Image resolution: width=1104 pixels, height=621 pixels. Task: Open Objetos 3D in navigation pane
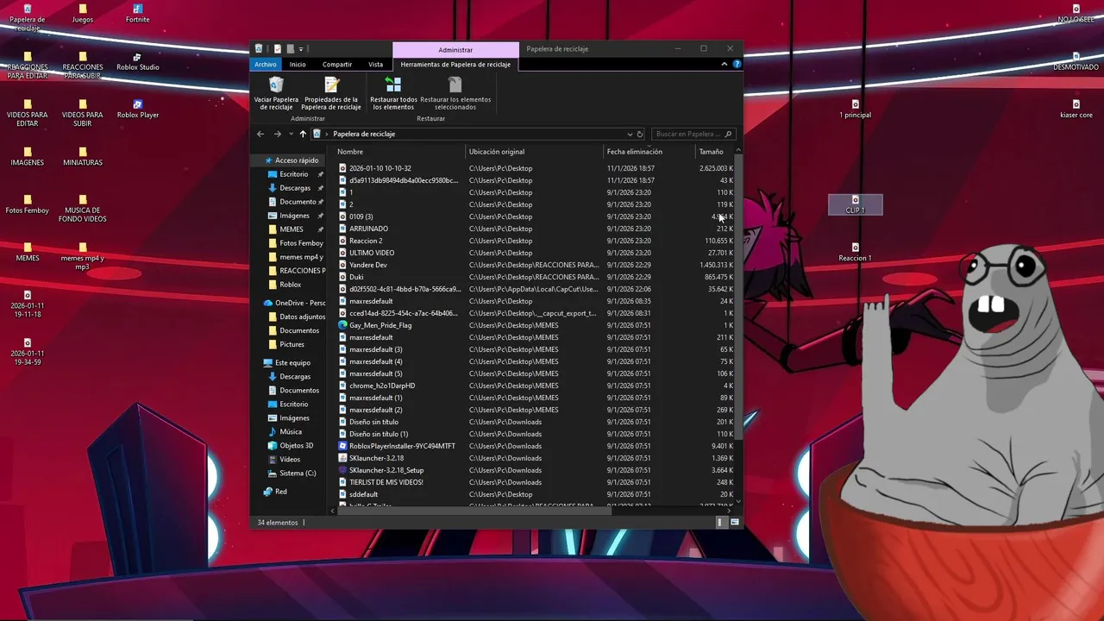point(296,446)
